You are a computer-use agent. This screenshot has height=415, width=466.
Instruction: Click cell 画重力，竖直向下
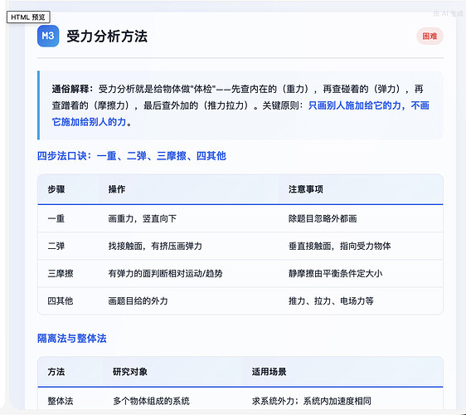(x=143, y=218)
